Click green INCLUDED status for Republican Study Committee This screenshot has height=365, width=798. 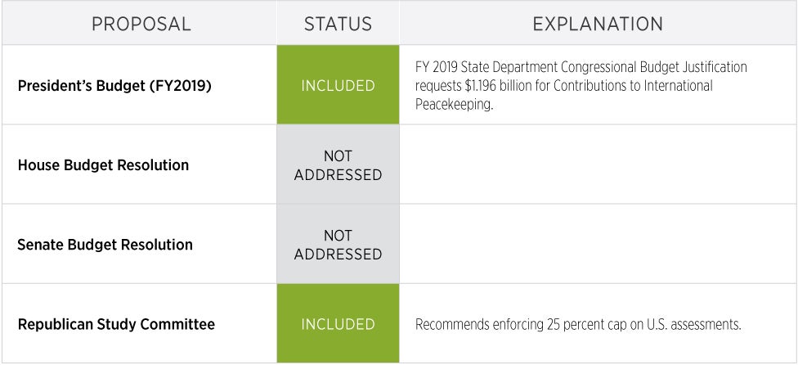[338, 324]
